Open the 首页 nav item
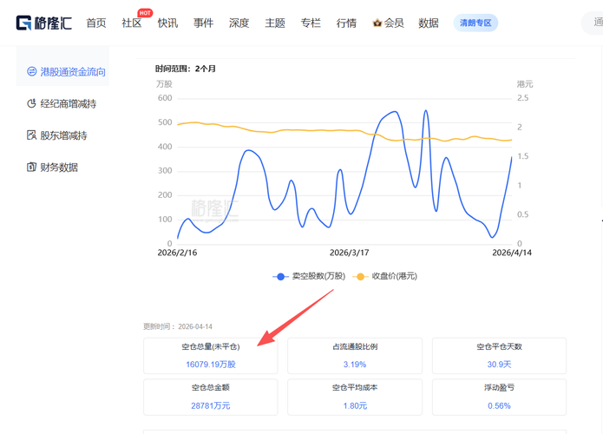Viewport: 603px width, 434px height. point(96,23)
